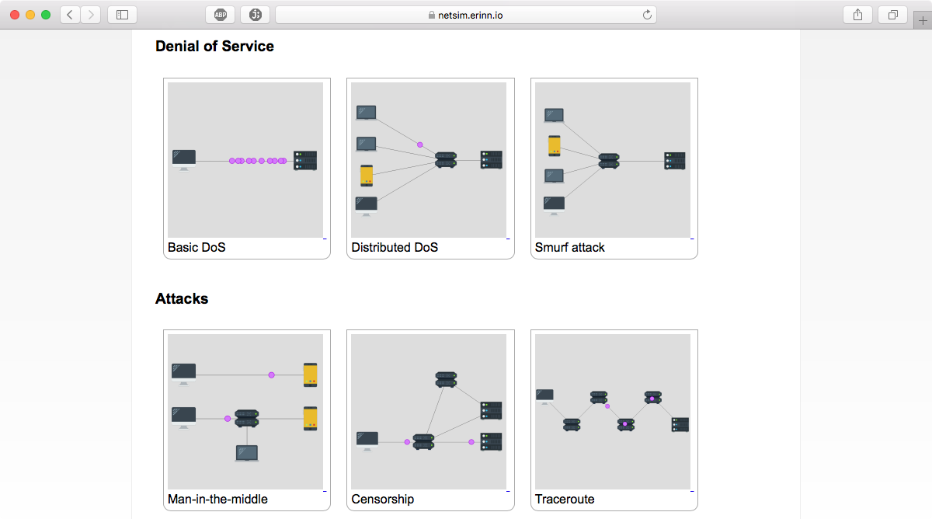Click the netsim.erinn.io address bar
This screenshot has width=932, height=519.
click(x=466, y=15)
